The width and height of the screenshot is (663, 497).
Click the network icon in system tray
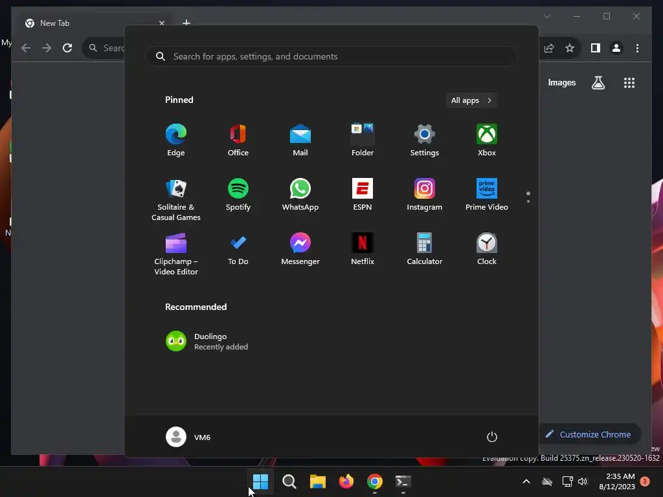pos(567,481)
